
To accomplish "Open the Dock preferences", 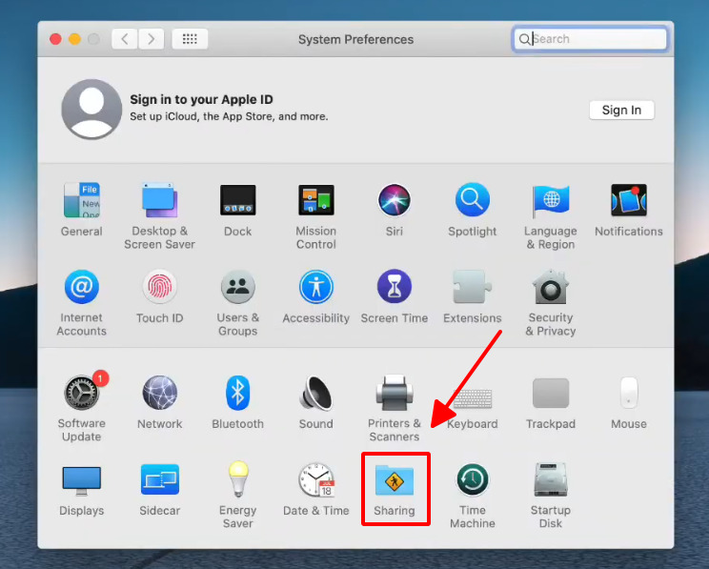I will click(x=238, y=200).
